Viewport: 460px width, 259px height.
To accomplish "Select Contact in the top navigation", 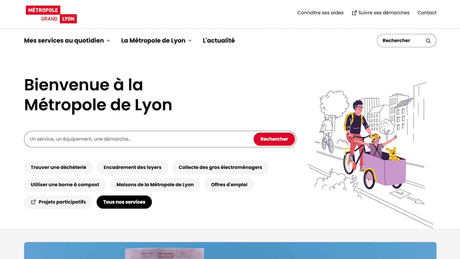I will [x=427, y=13].
